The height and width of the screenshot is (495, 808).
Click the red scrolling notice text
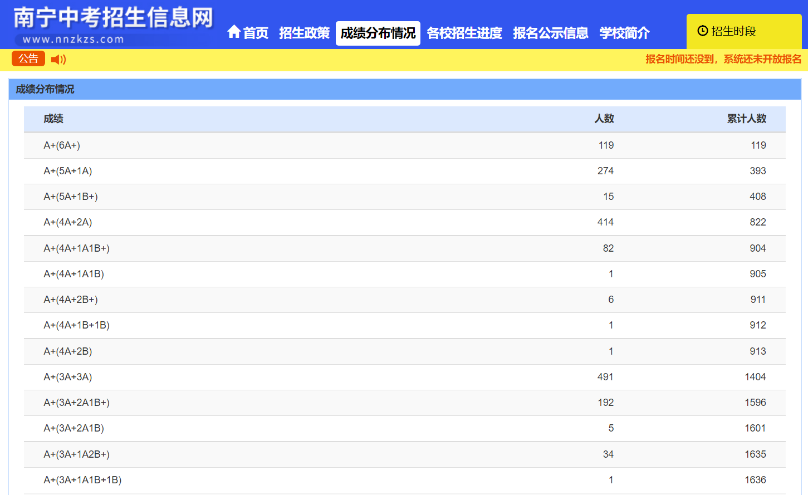[723, 60]
